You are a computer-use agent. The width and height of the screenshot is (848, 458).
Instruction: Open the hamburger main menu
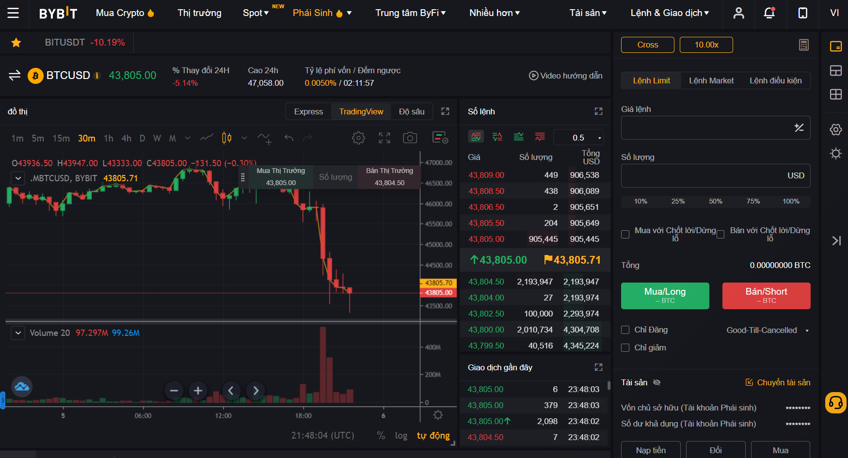(x=13, y=13)
